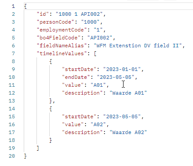Click line number 13 in the gutter
Viewport: 193px width, 166px height.
coord(12,101)
